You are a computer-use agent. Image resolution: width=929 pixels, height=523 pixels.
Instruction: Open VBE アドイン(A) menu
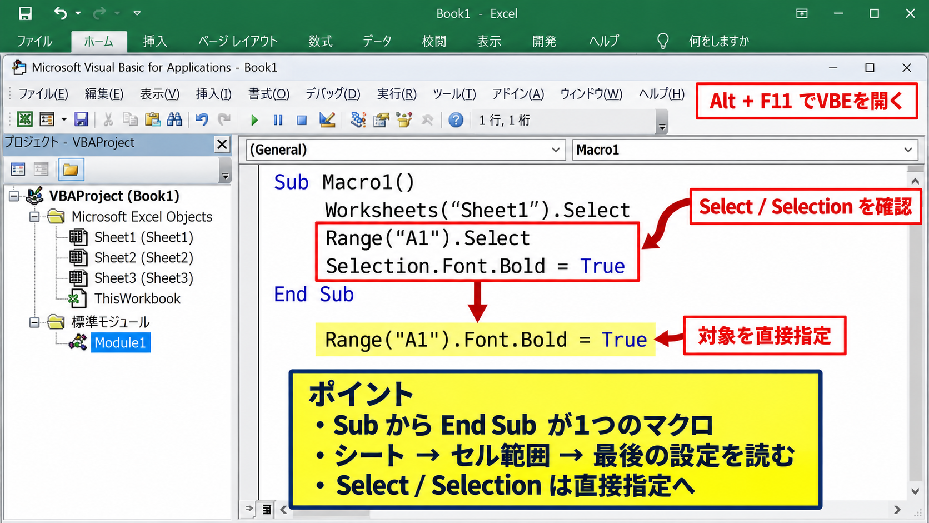coord(518,94)
